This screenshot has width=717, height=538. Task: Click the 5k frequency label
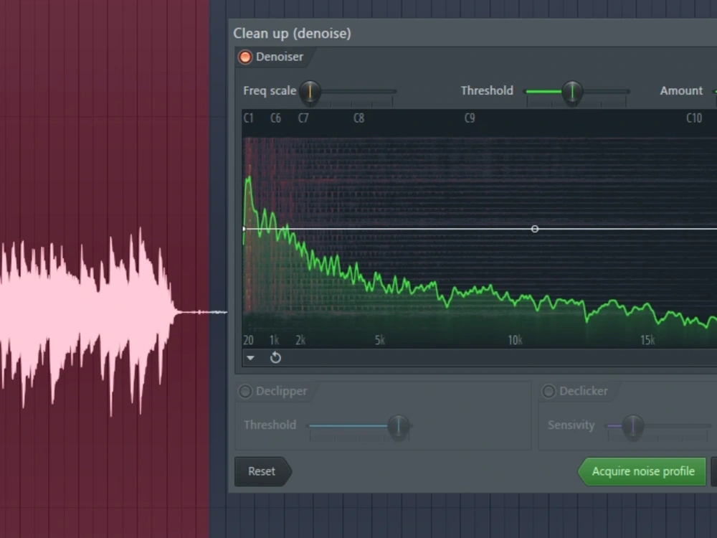[380, 340]
